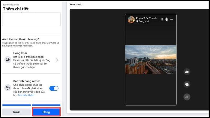Open the Công khai audience setting
Viewport: 210px width, 118px height.
coord(31,60)
